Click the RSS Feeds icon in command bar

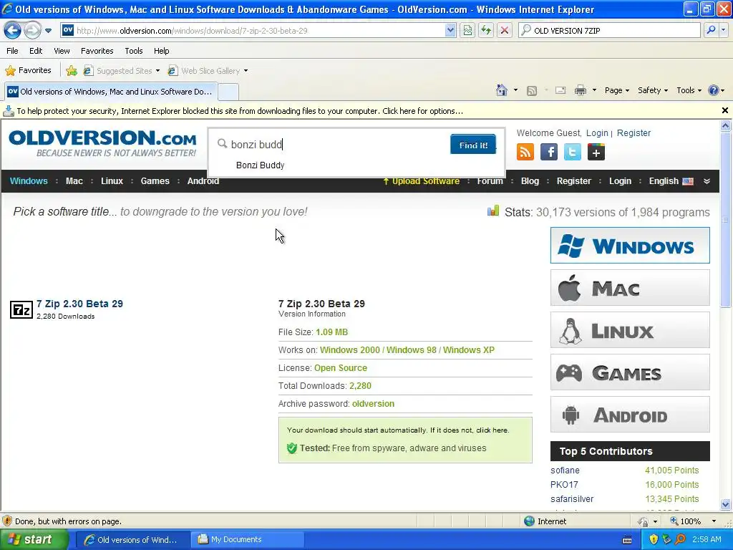(532, 91)
